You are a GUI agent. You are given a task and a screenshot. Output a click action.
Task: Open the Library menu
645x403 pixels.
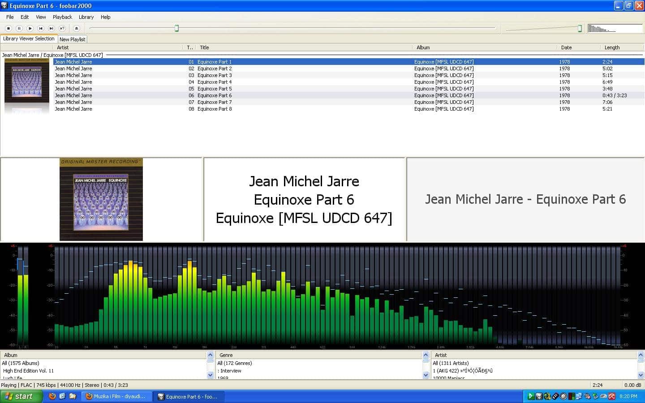click(86, 17)
